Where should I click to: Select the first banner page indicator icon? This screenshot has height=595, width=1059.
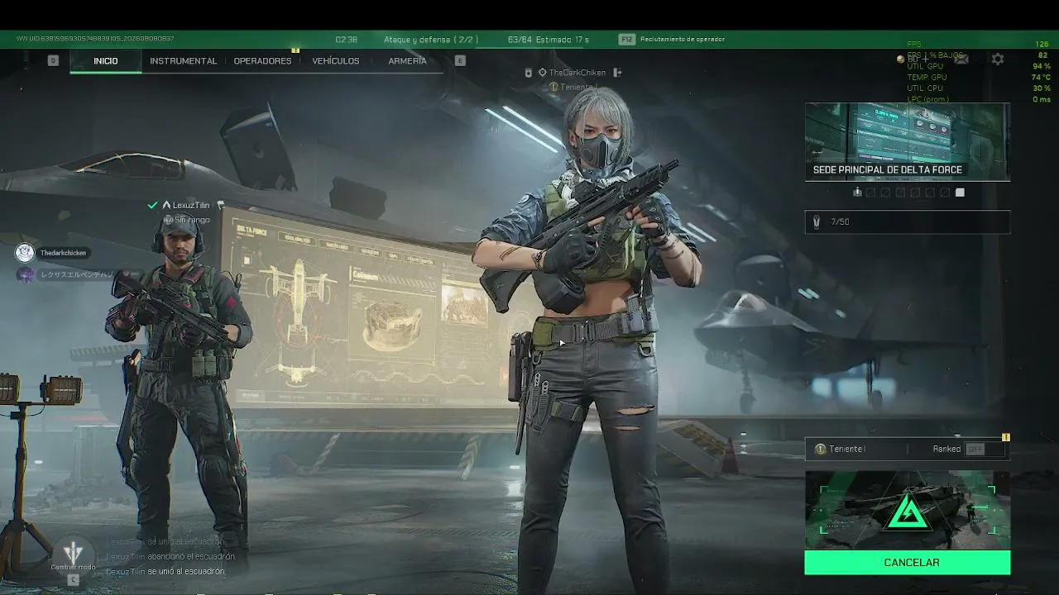[857, 193]
